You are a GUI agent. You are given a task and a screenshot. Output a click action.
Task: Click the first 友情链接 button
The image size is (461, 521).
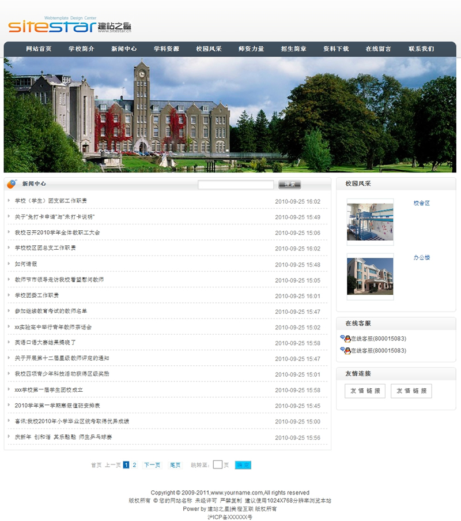click(x=365, y=391)
